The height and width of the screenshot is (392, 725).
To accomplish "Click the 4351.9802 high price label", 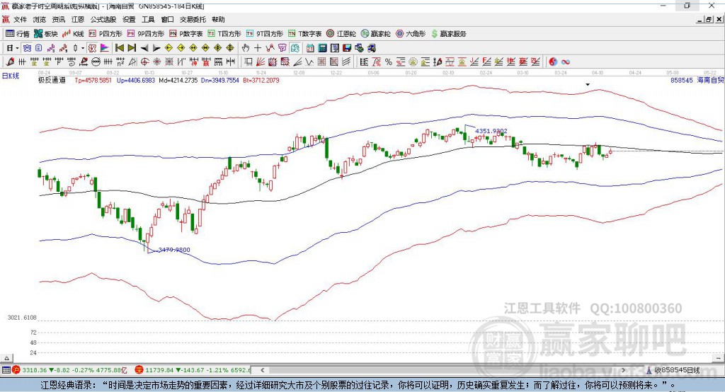I will click(491, 131).
